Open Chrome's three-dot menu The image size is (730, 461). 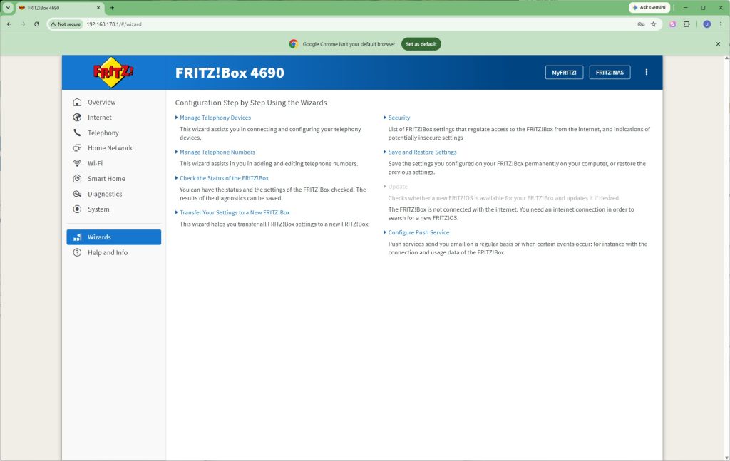(721, 24)
